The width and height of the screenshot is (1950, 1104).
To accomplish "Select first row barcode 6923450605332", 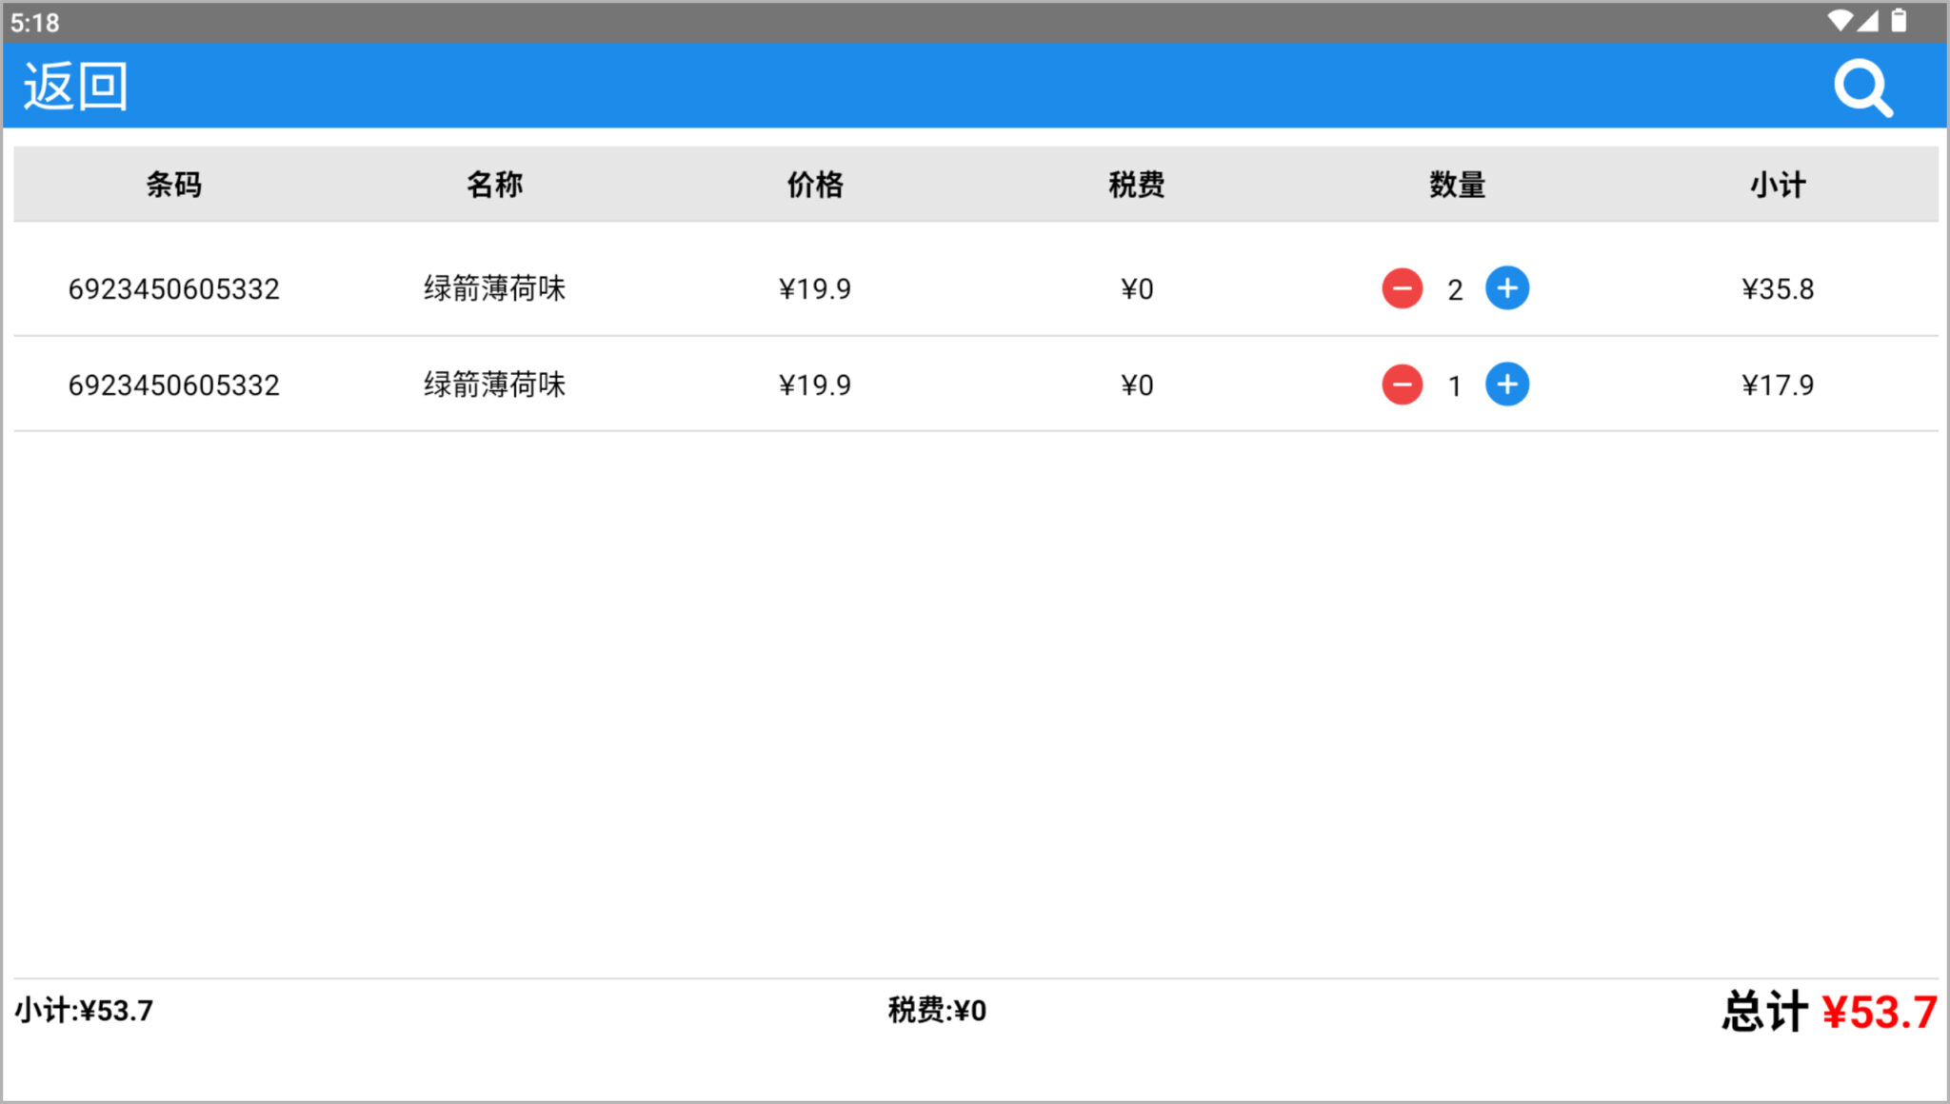I will point(173,288).
